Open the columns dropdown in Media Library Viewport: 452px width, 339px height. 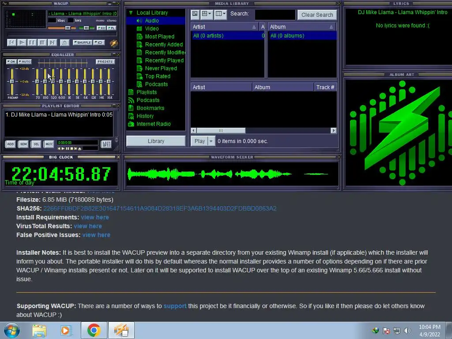tap(221, 14)
